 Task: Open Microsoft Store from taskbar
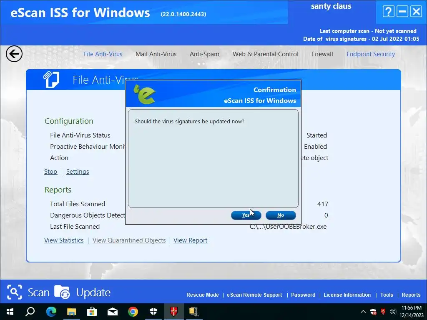click(92, 312)
